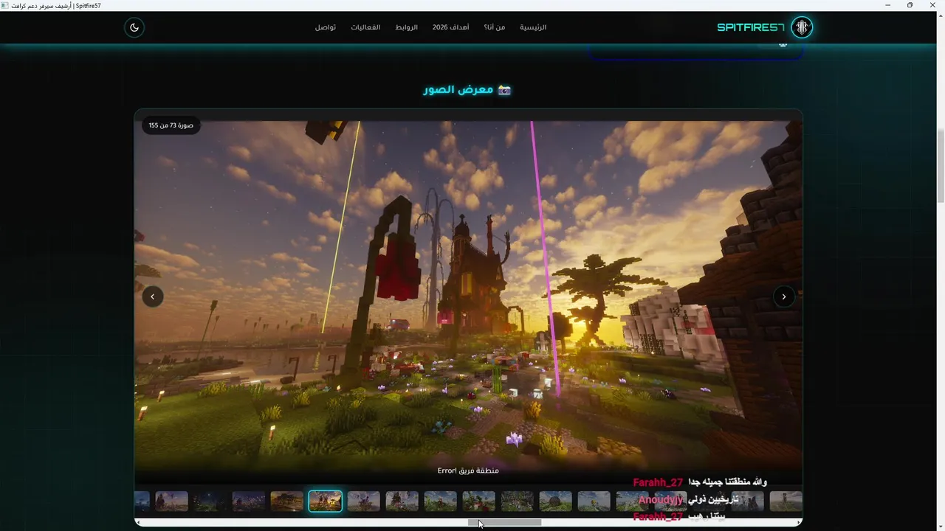Click the page scrollbar up arrow
The image size is (945, 531).
[x=940, y=15]
